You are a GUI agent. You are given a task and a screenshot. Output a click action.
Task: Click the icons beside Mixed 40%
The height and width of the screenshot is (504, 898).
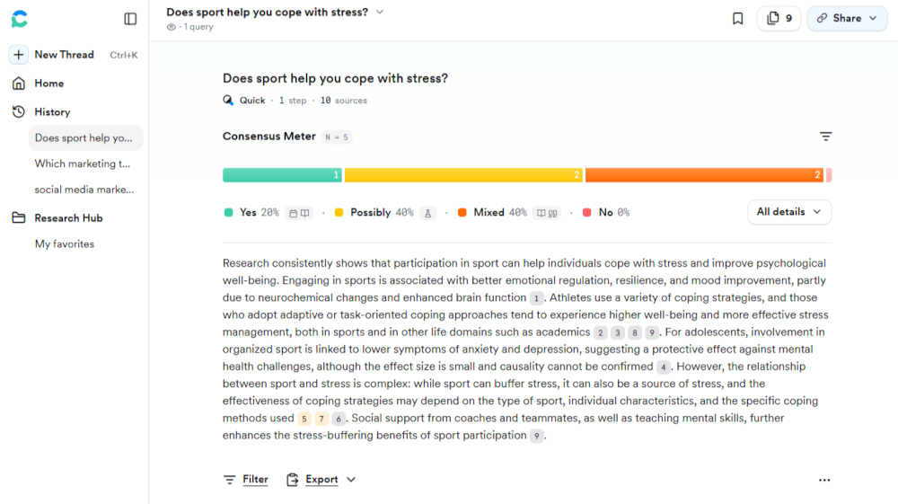(x=547, y=213)
